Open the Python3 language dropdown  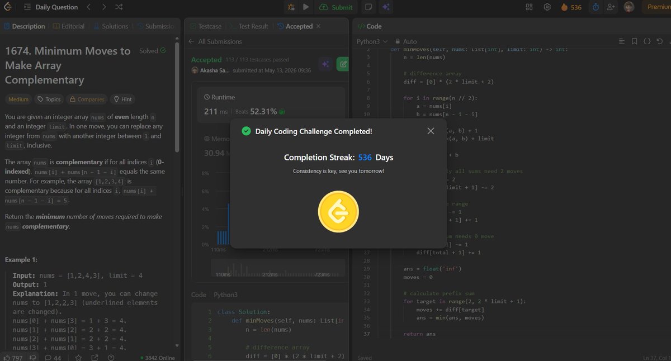(372, 41)
